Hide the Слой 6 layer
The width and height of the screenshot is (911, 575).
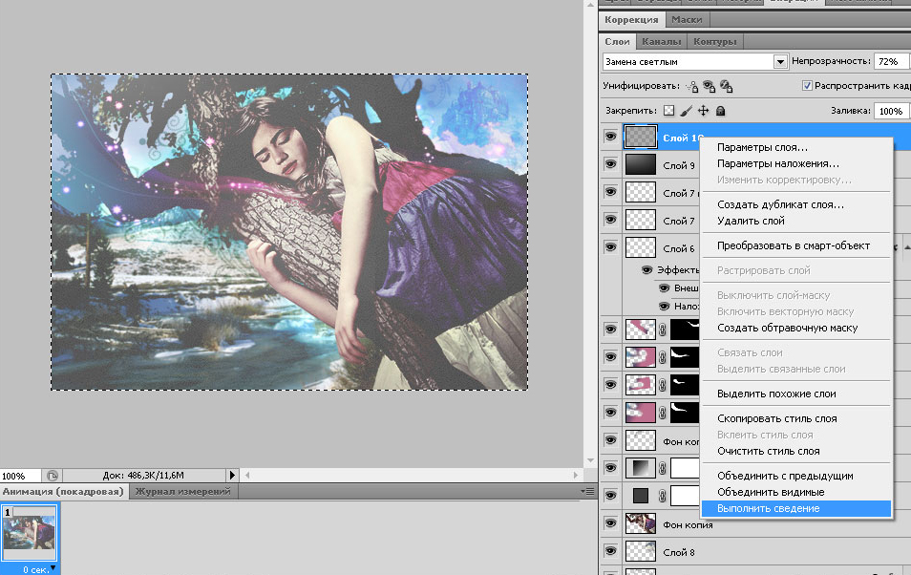(x=610, y=247)
